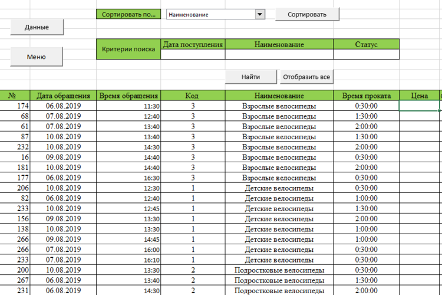This screenshot has height=295, width=442.
Task: Open the Меню button
Action: 37,57
